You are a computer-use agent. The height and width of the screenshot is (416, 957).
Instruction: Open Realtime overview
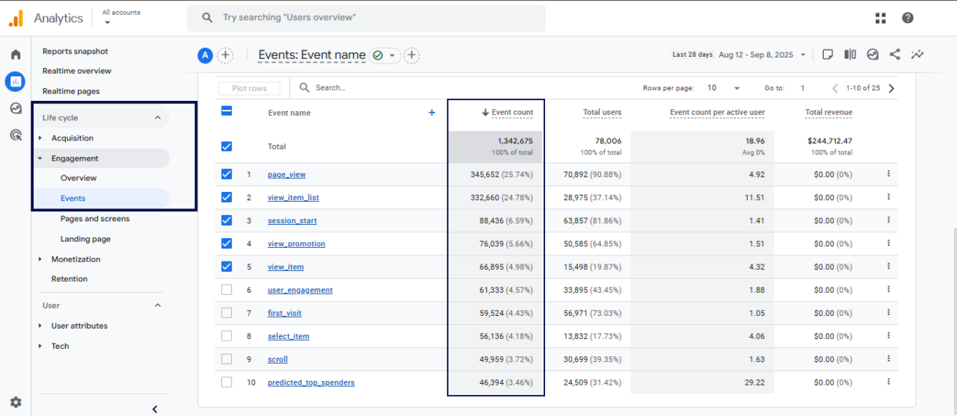click(77, 71)
